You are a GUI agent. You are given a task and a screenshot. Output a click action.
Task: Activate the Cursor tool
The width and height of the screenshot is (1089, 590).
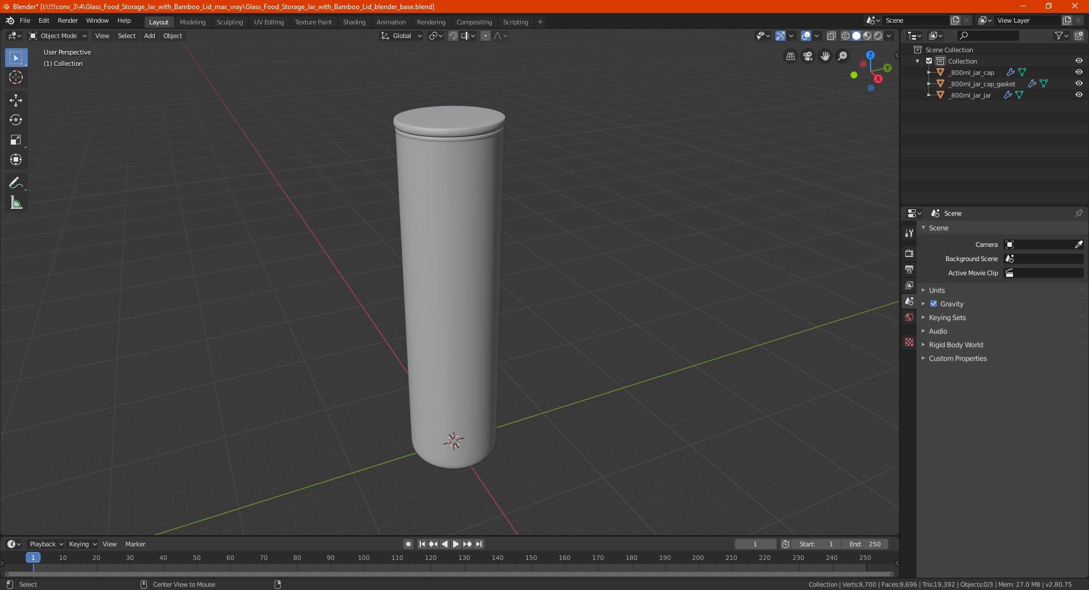(16, 77)
